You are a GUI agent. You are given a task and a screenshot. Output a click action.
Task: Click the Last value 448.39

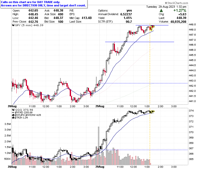181,18
